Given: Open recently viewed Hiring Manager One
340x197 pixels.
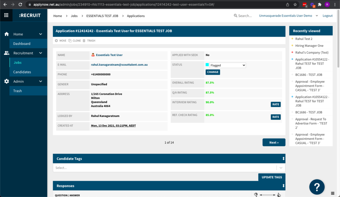Looking at the screenshot, I should pos(309,46).
